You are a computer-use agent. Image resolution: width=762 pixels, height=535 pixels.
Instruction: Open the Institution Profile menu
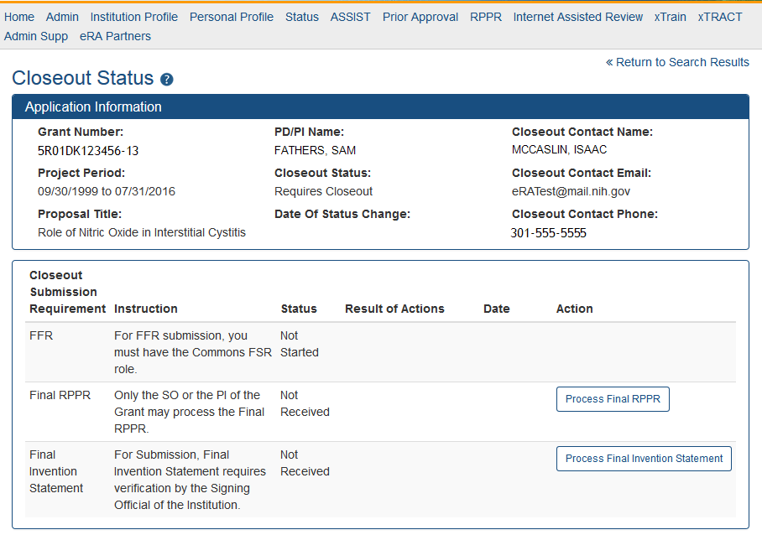(133, 17)
